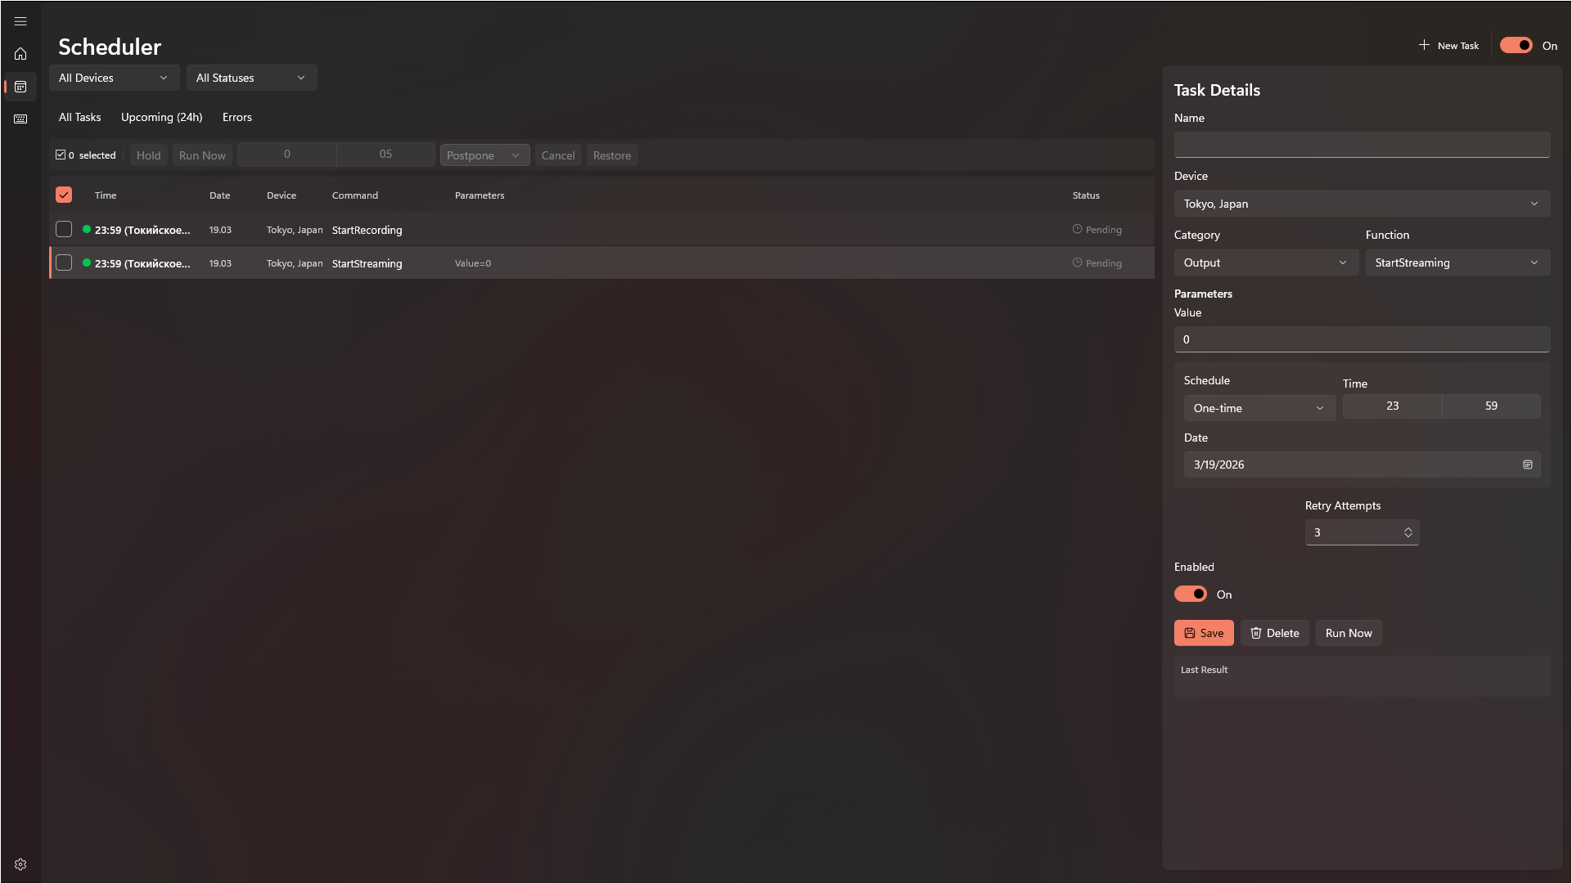Check the StartRecording task row checkbox
The image size is (1572, 884).
pyautogui.click(x=64, y=230)
